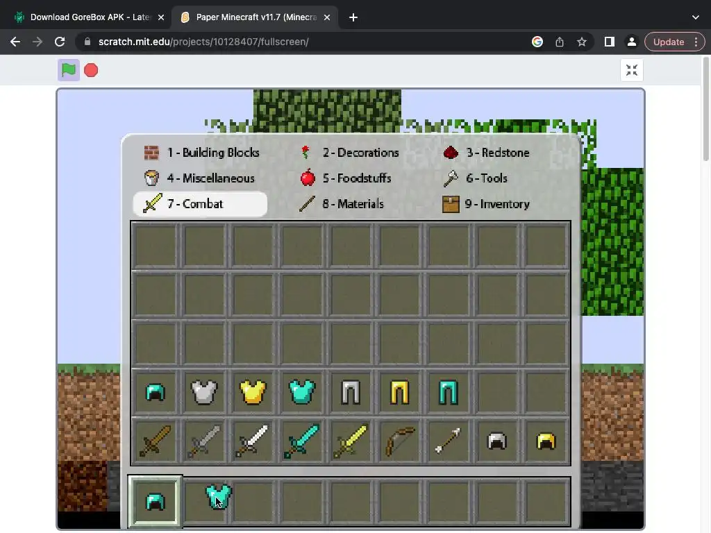The width and height of the screenshot is (711, 533).
Task: Click the diamond helmet in the first hotbar slot
Action: coord(155,502)
